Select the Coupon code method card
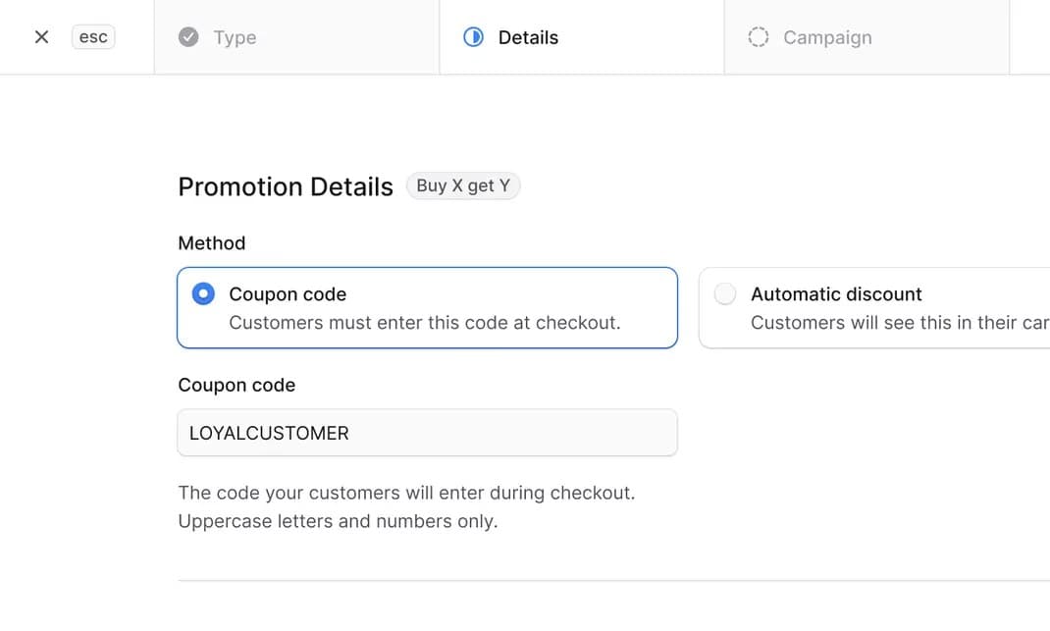1050x631 pixels. tap(427, 307)
